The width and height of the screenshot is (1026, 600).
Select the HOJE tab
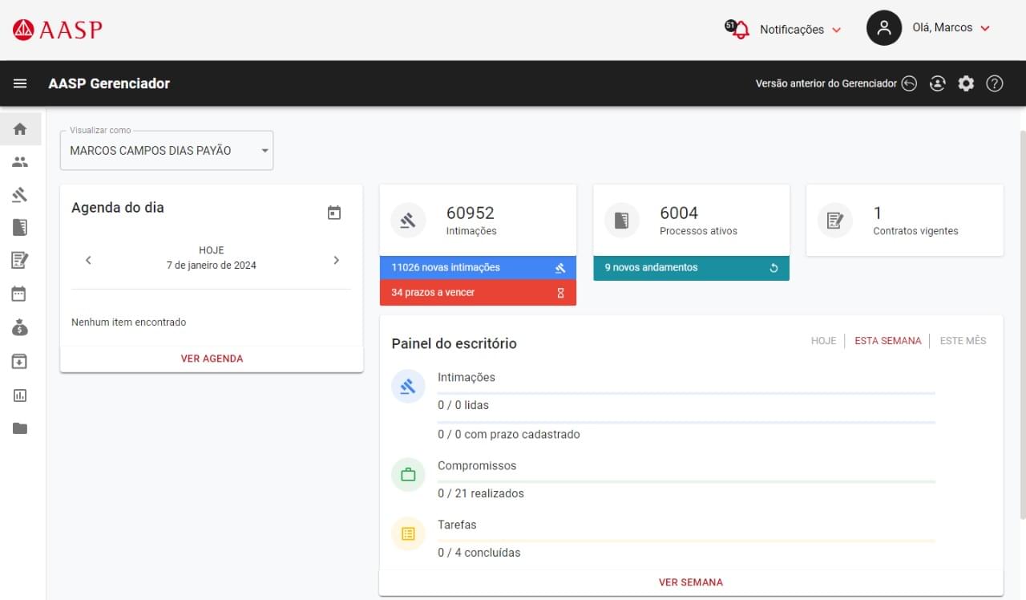coord(823,341)
